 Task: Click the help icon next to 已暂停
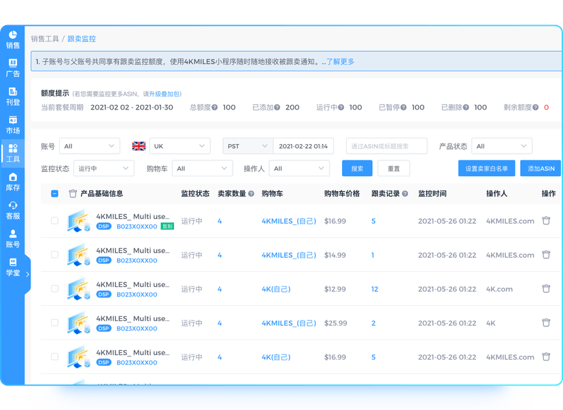(x=403, y=107)
